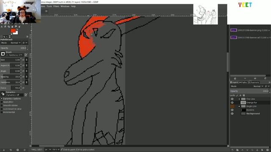Delete the selected layer
The image size is (271, 152).
pos(267,150)
